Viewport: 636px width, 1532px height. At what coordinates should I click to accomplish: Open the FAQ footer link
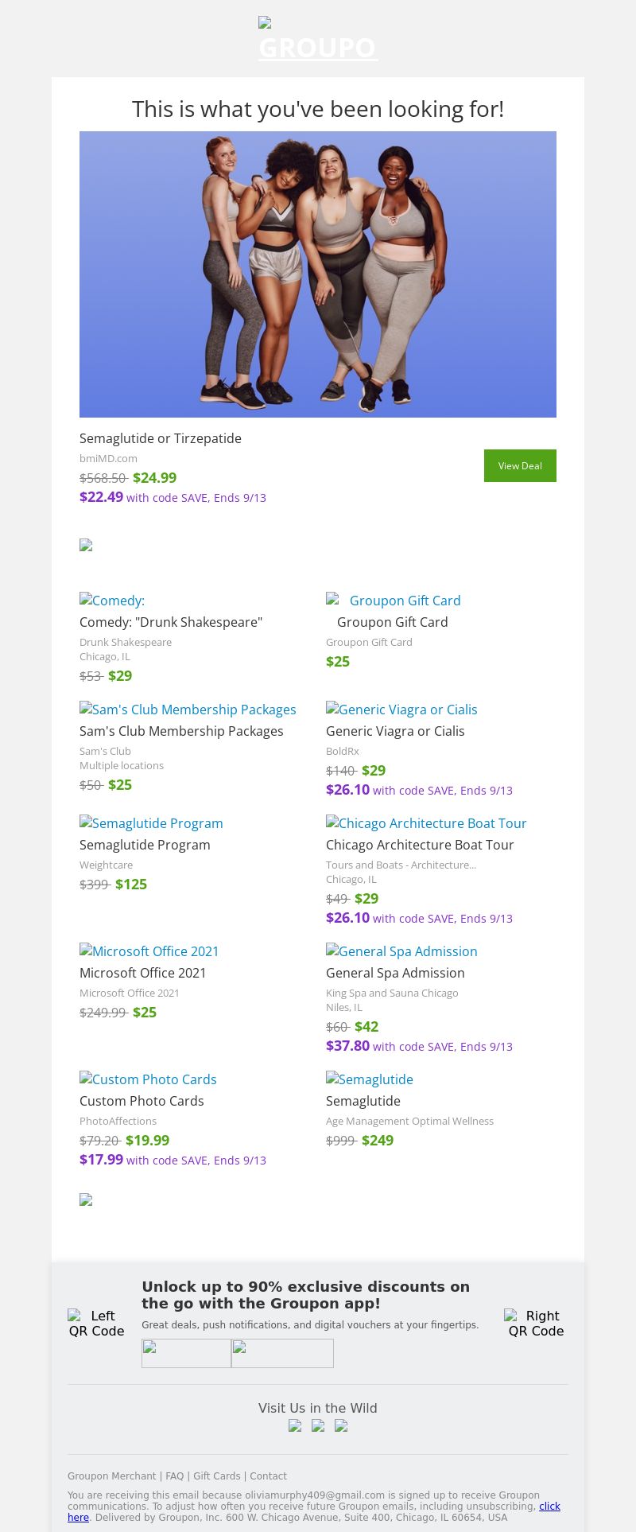coord(174,1476)
